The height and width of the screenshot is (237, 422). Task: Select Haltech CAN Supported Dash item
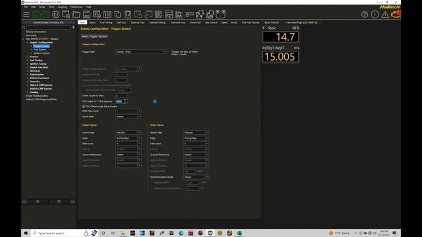click(41, 99)
